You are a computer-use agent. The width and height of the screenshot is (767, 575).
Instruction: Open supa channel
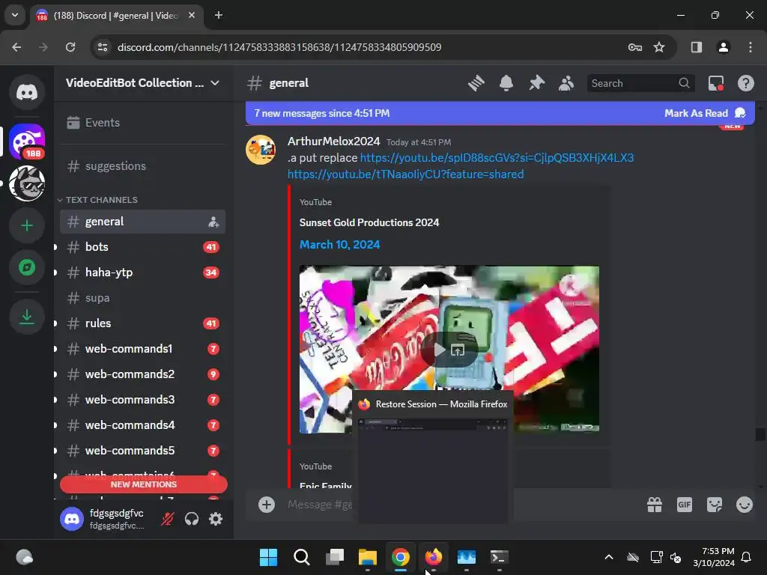coord(142,298)
